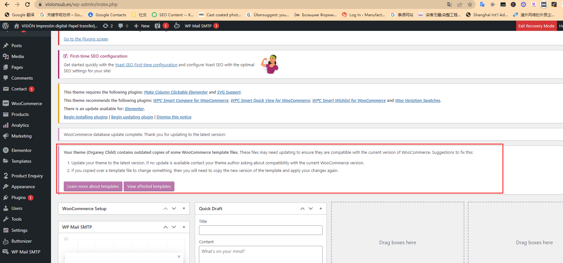
Task: Click New in the admin bar
Action: [x=142, y=26]
